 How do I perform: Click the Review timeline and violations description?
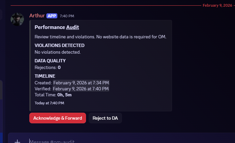pyautogui.click(x=100, y=36)
